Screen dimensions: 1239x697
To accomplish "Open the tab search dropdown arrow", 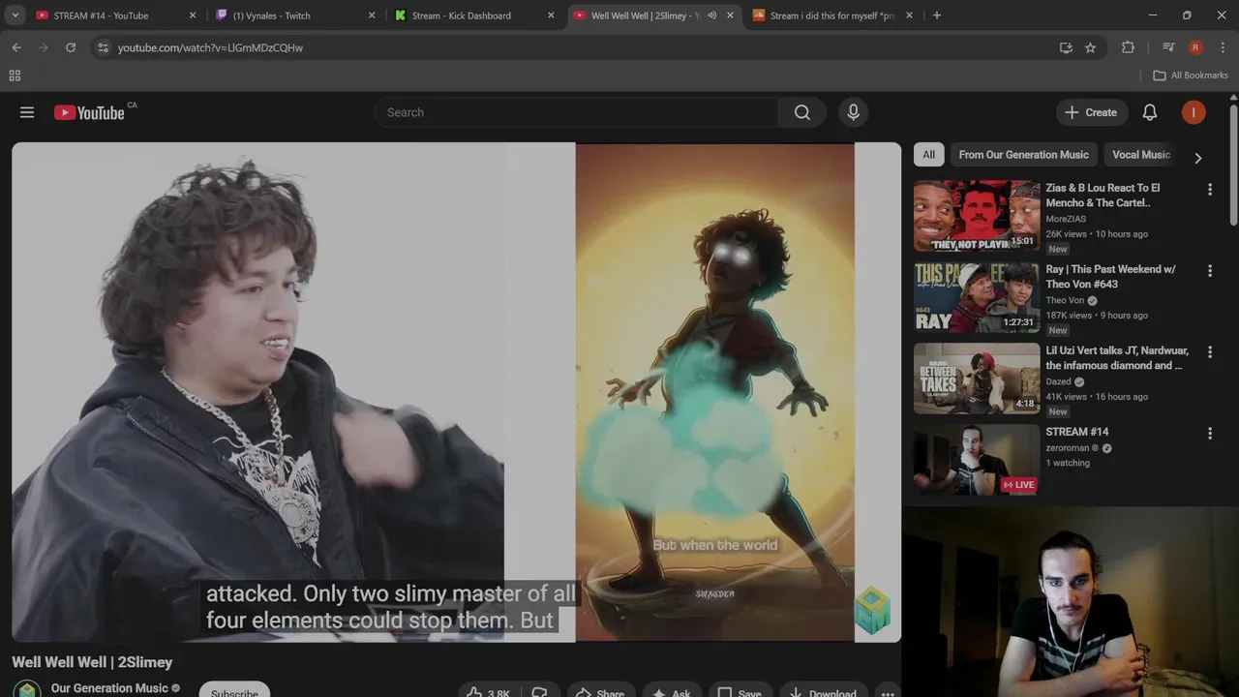I will pos(15,15).
